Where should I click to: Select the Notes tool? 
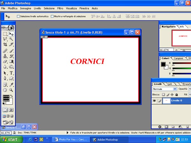(x=5, y=85)
